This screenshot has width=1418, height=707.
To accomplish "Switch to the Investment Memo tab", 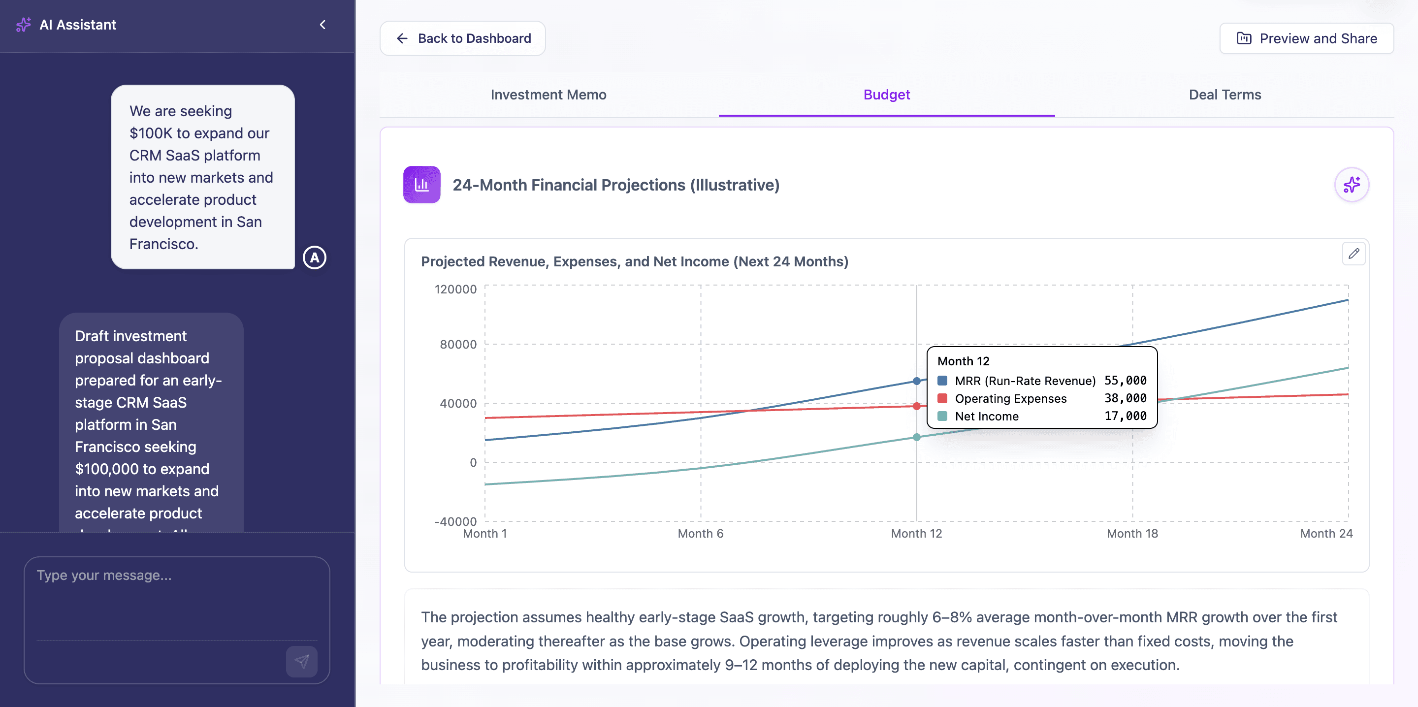I will [548, 94].
